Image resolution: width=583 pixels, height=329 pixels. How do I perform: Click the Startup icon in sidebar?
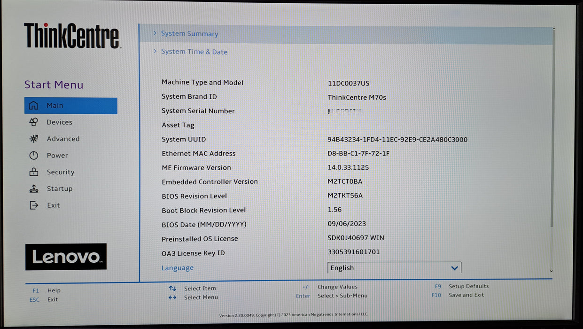[x=33, y=188]
